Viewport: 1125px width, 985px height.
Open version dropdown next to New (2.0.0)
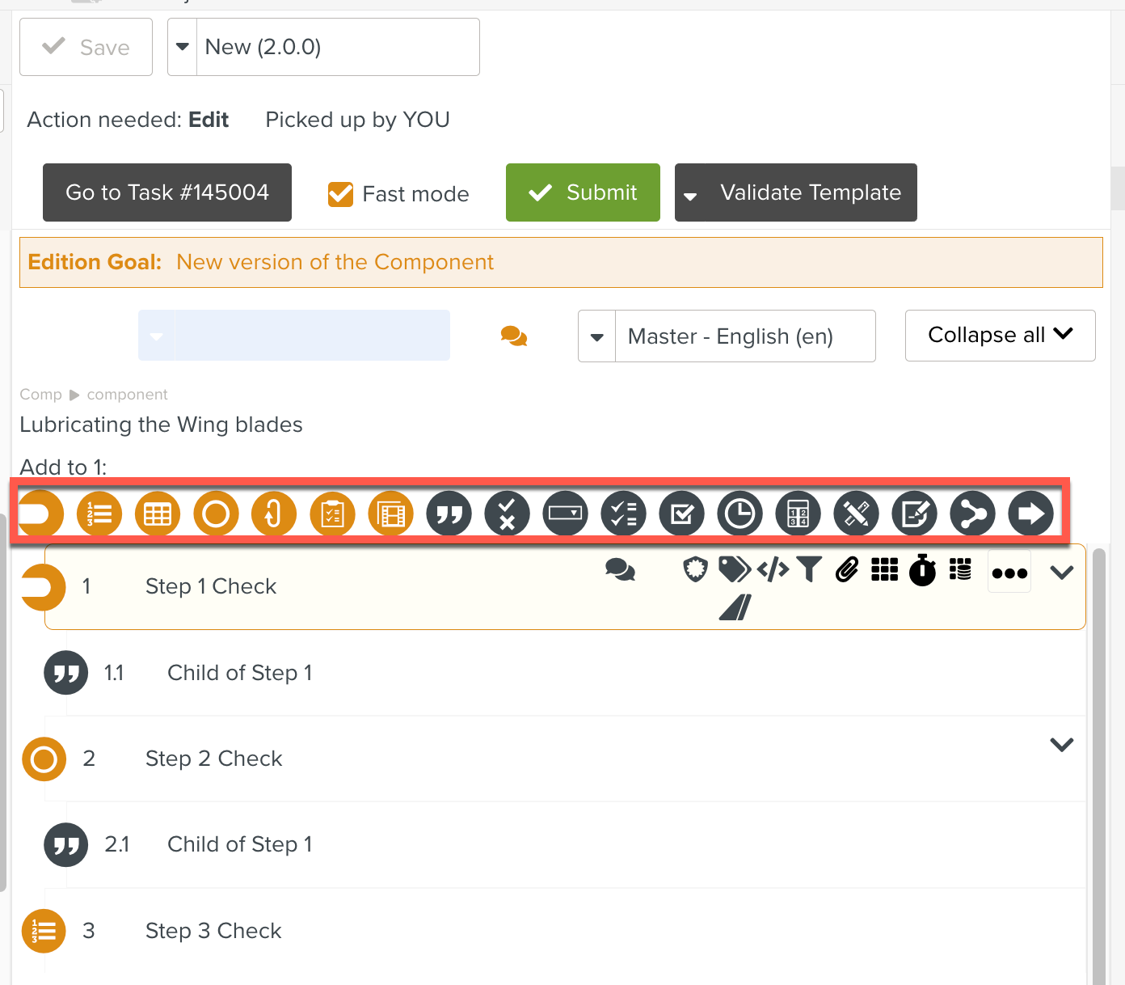pos(183,47)
